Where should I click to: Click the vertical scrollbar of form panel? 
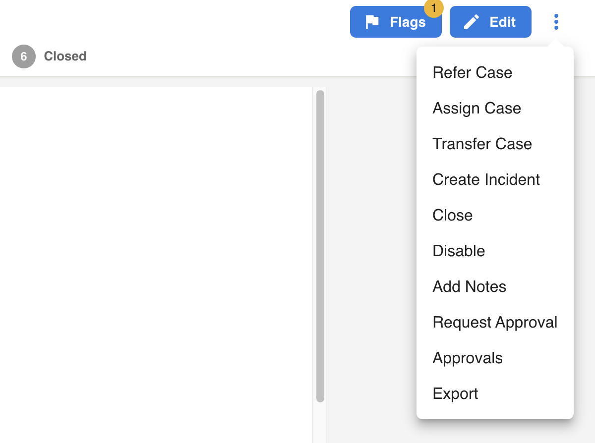coord(320,246)
